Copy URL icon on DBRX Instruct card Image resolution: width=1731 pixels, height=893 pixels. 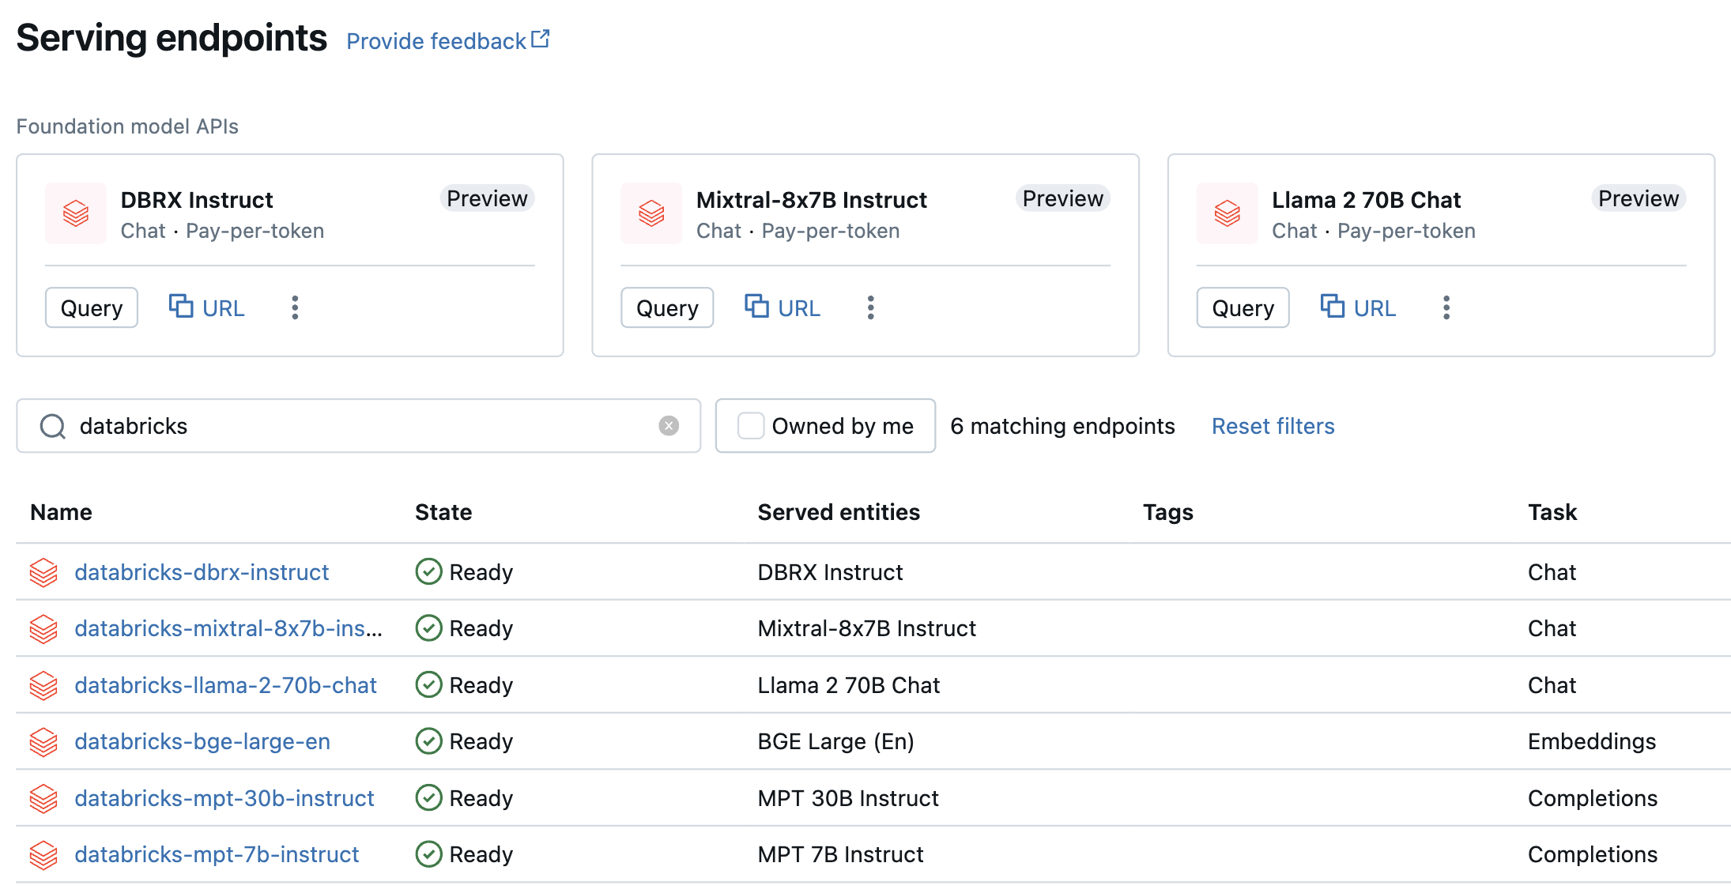[x=181, y=307]
